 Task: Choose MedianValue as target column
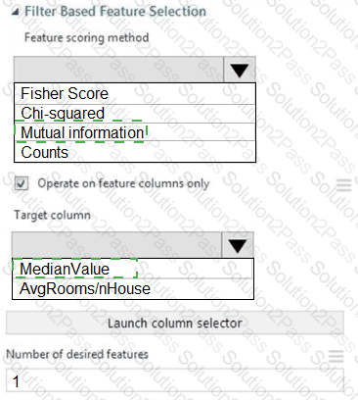click(x=132, y=269)
